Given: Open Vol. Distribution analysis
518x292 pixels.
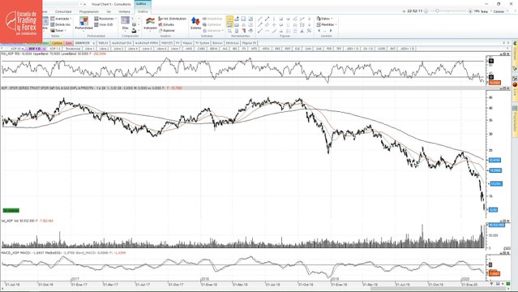Looking at the screenshot, I should (173, 19).
